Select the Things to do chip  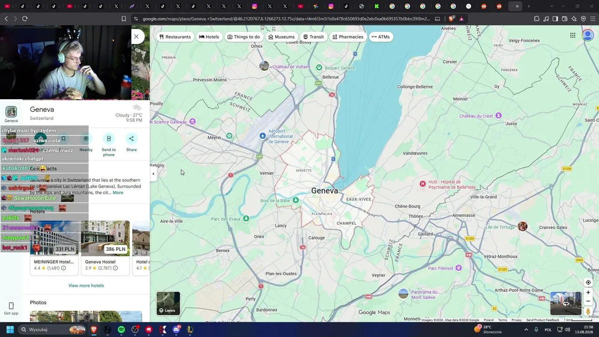coord(243,37)
